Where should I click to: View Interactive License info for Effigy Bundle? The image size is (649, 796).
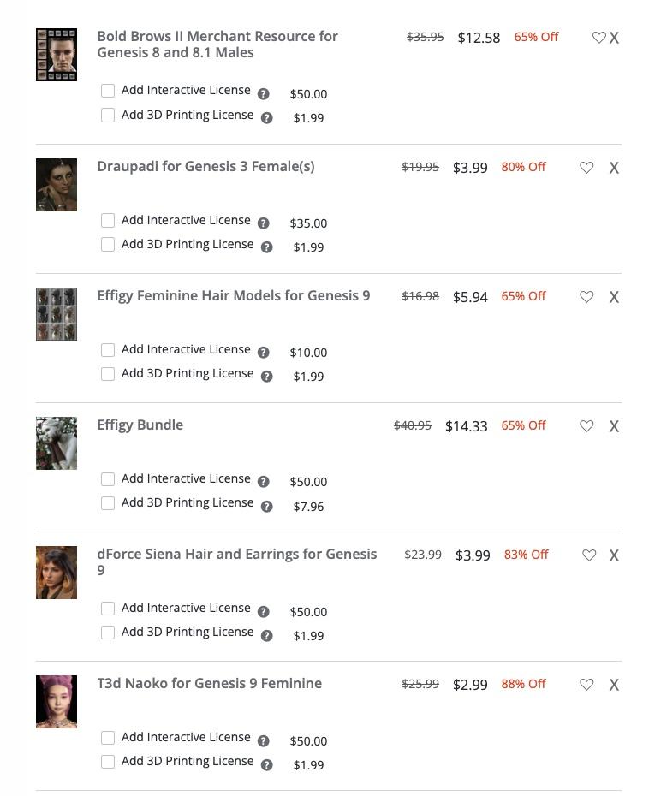point(264,482)
